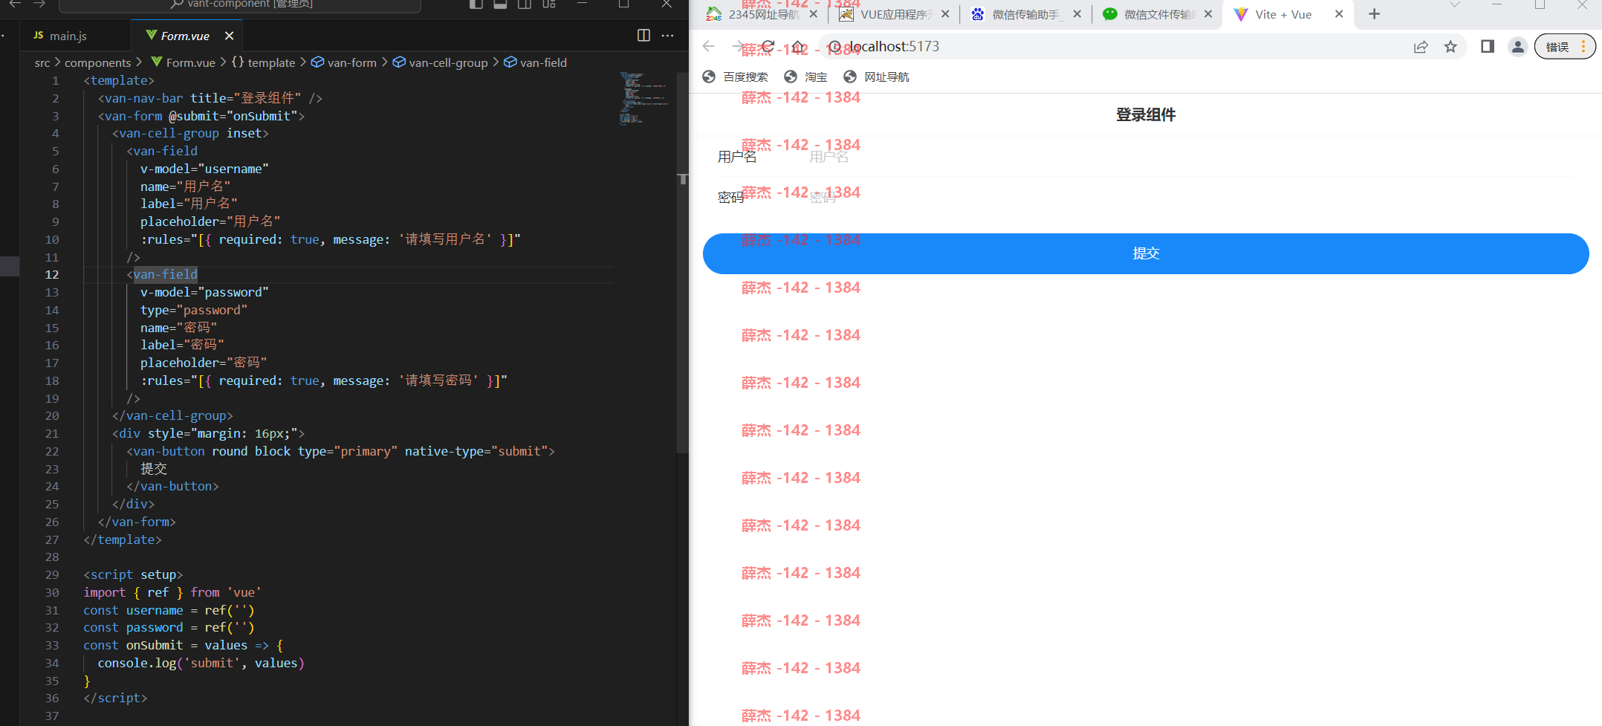The height and width of the screenshot is (726, 1602).
Task: Click 'console.log' on line 34
Action: point(137,663)
